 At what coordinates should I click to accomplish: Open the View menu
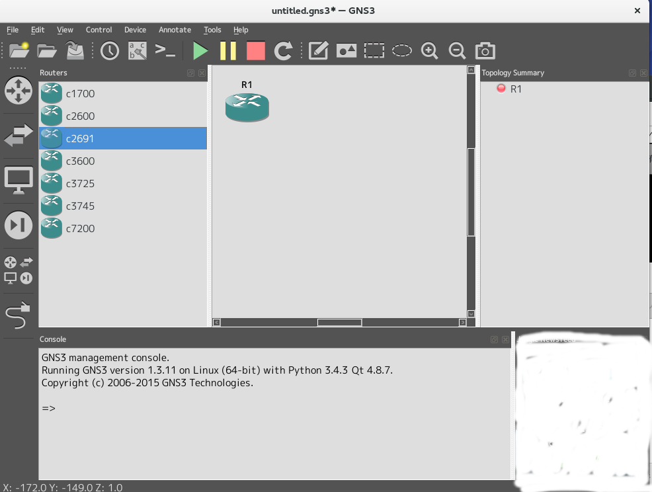65,30
